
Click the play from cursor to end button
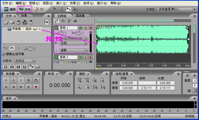pyautogui.click(x=29, y=80)
